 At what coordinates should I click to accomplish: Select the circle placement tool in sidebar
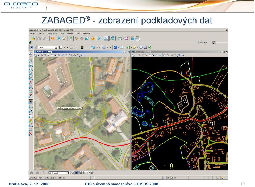pyautogui.click(x=31, y=69)
